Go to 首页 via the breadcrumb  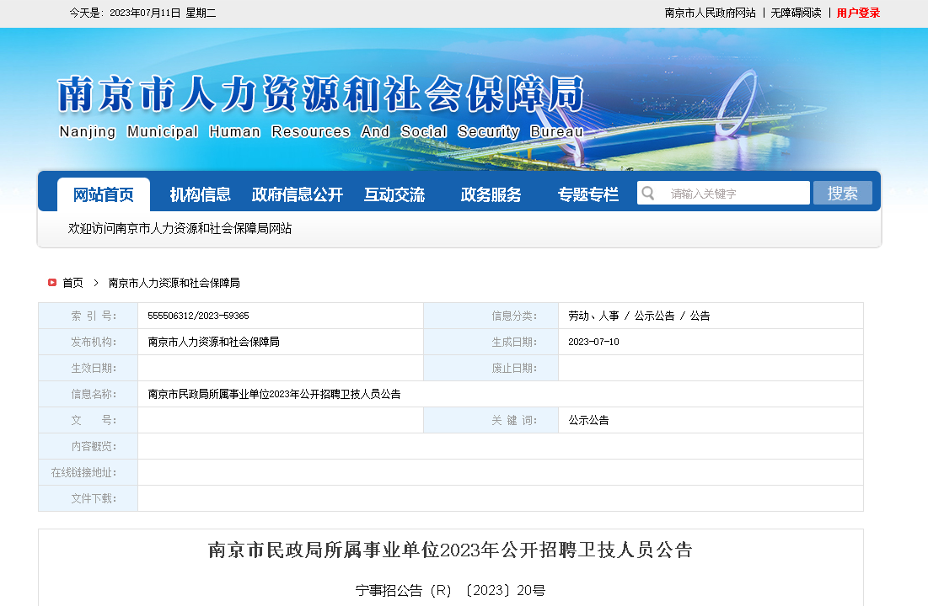point(73,283)
